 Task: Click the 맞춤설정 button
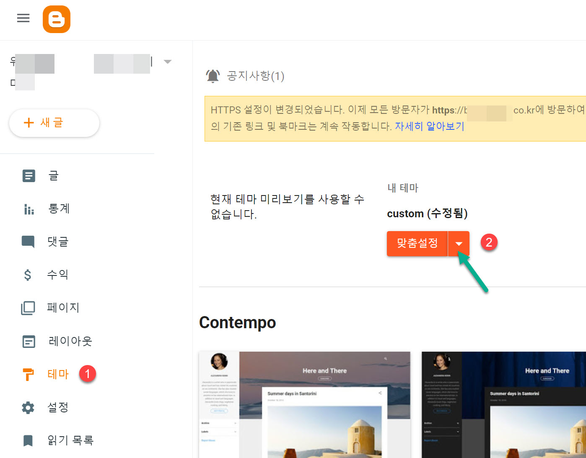(417, 243)
